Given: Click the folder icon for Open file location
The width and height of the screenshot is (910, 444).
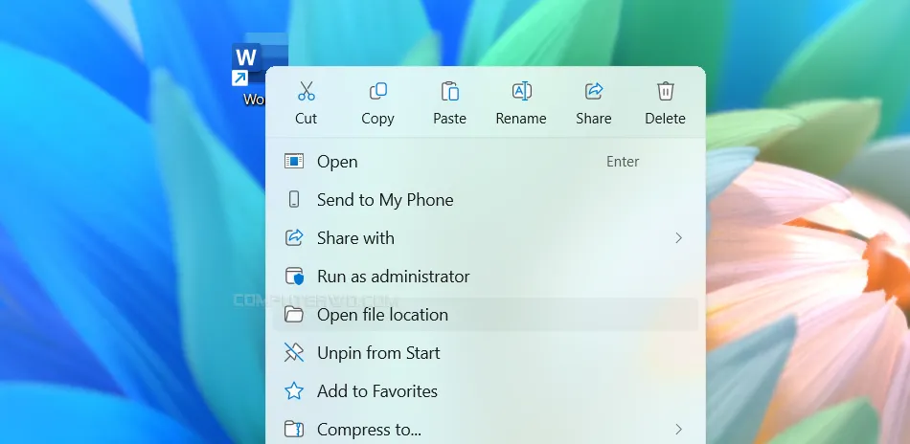Looking at the screenshot, I should tap(294, 315).
